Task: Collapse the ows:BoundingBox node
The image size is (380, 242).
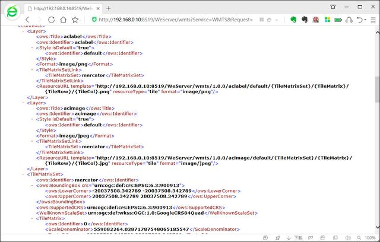Action: tap(32, 186)
